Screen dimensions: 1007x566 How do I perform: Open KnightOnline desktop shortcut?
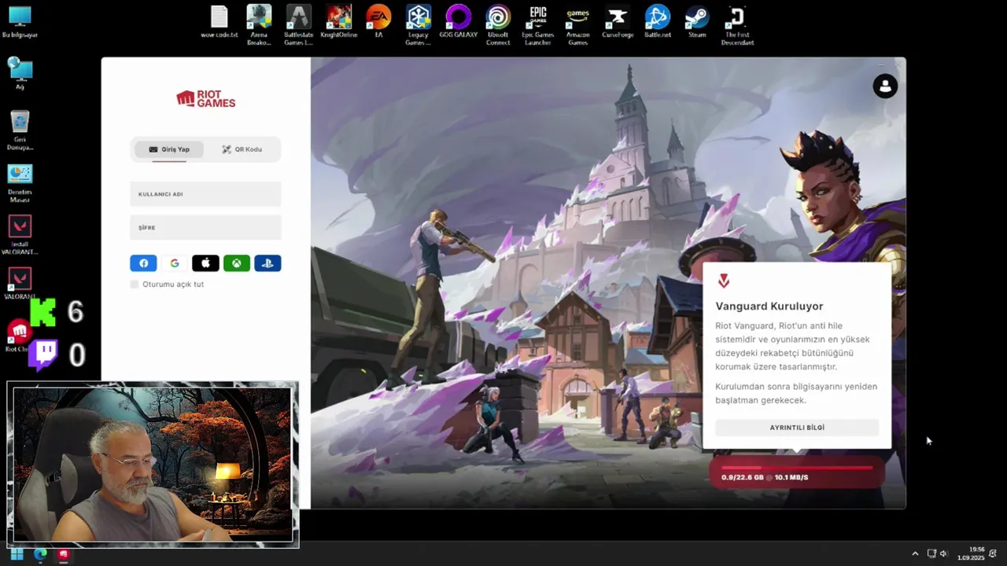[338, 22]
